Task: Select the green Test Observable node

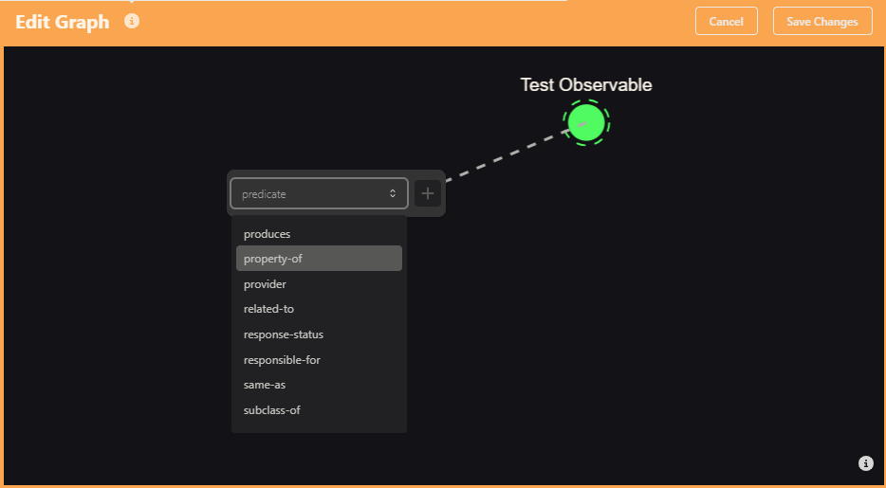Action: 586,122
